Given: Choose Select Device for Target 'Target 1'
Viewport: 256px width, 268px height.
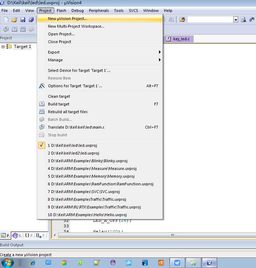Looking at the screenshot, I should pos(100,70).
